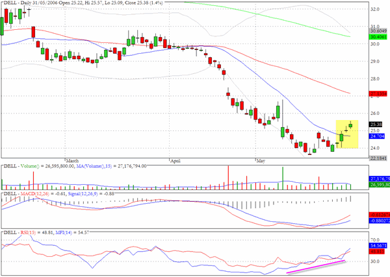
Task: Click the red 27.1354 moving average label
Action: click(378, 93)
